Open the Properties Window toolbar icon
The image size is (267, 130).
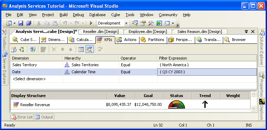(143, 23)
